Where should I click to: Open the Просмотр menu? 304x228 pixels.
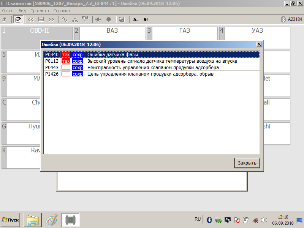[39, 11]
